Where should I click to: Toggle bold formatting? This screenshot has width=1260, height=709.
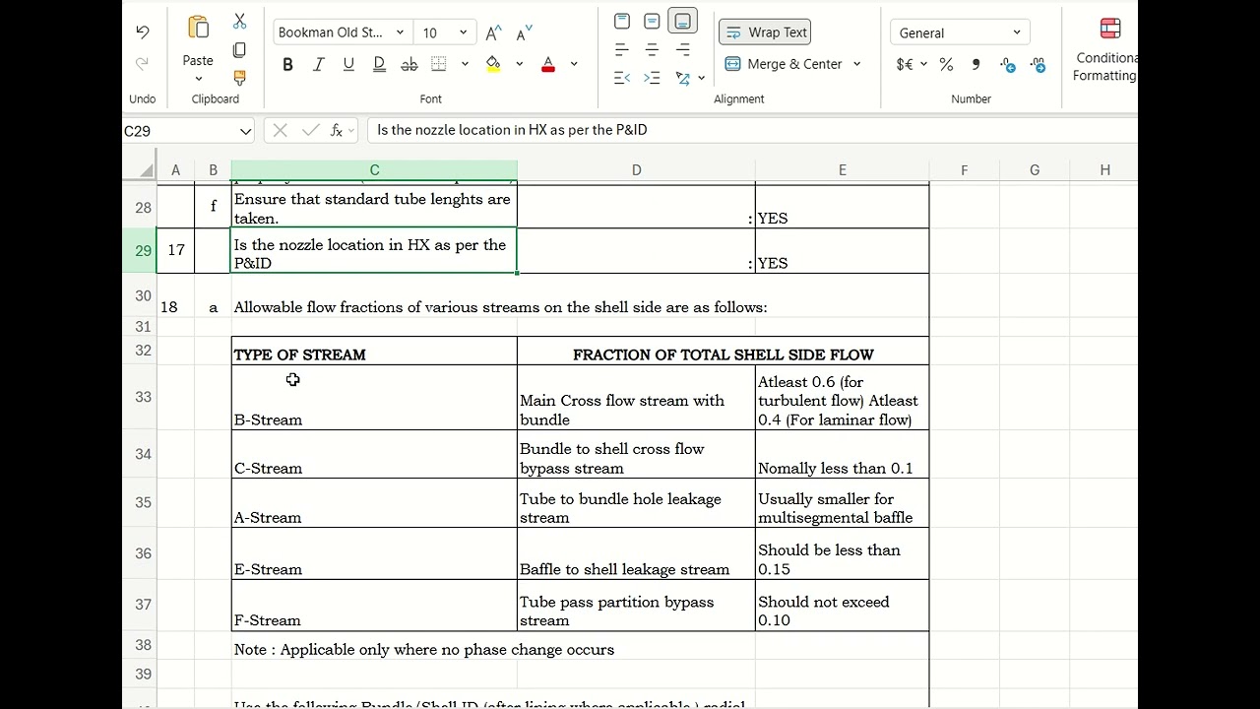[287, 64]
